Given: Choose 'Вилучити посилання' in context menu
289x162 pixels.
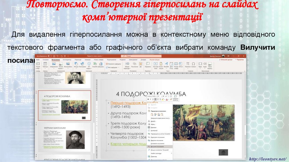Looking at the screenshot, I should [160, 146].
